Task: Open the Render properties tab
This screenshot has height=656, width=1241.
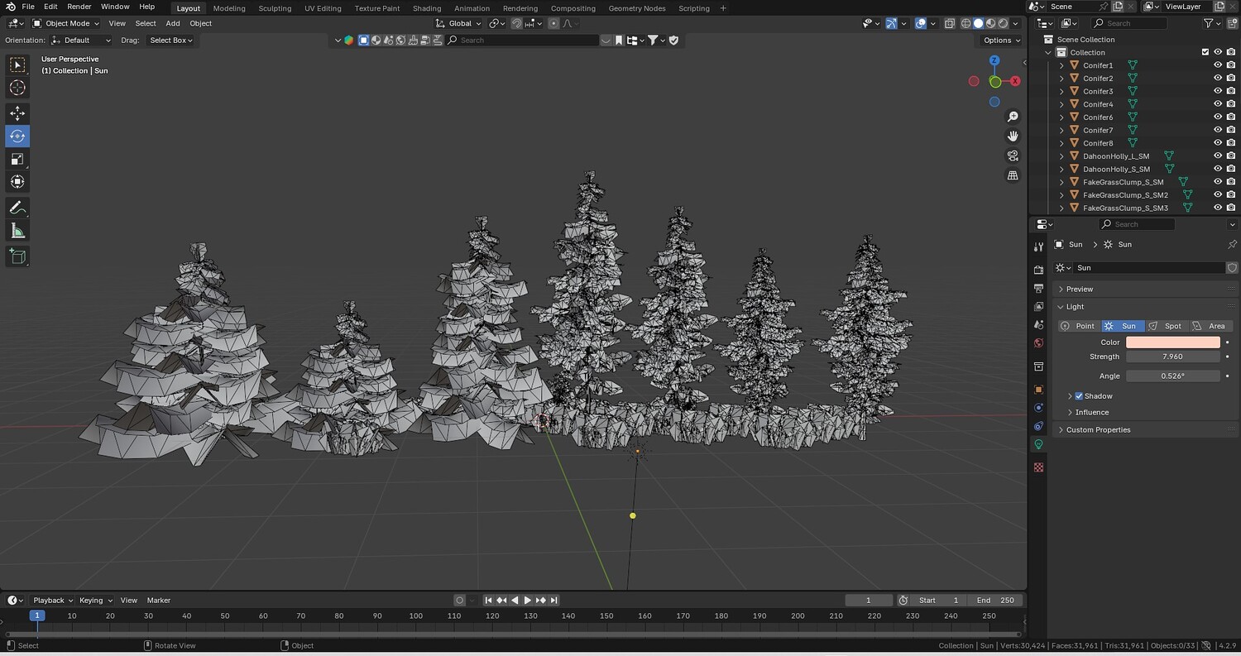Action: (x=1039, y=270)
